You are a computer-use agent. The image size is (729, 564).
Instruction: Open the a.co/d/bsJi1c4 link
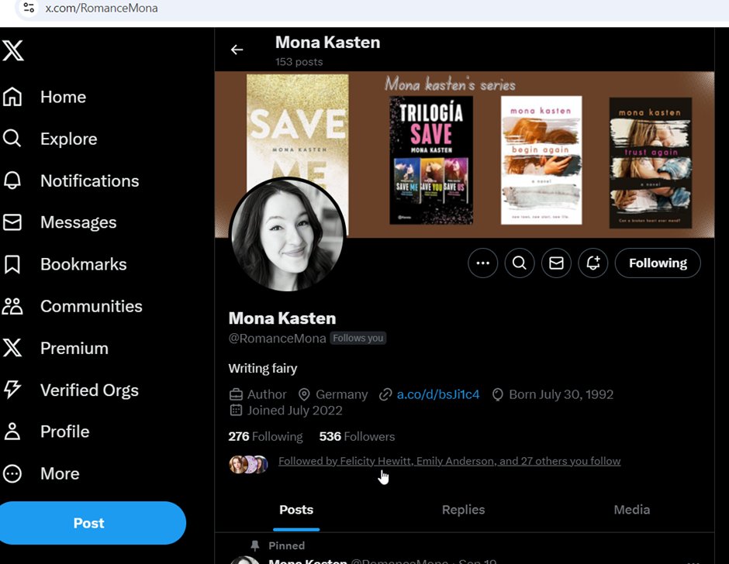click(437, 394)
